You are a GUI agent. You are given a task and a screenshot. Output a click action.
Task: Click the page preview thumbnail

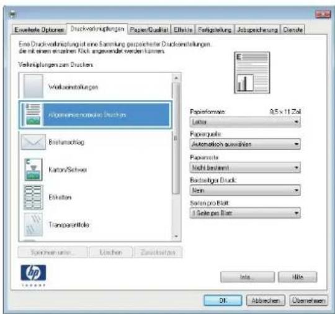pos(252,73)
